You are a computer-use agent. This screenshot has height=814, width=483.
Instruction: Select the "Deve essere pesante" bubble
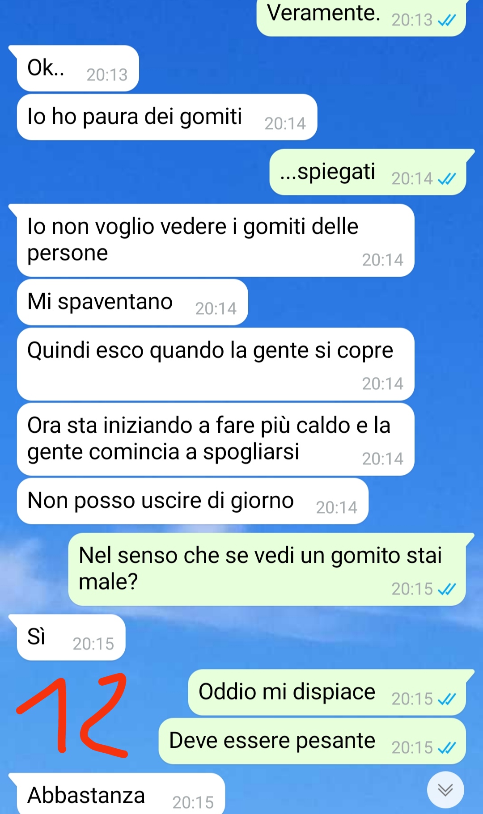(x=312, y=741)
